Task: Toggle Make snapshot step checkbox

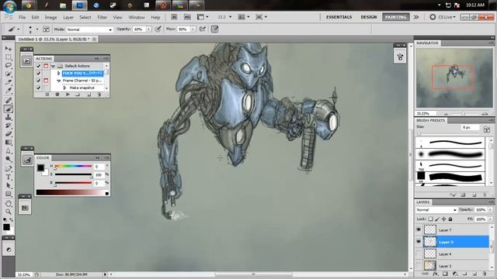Action: pos(38,88)
